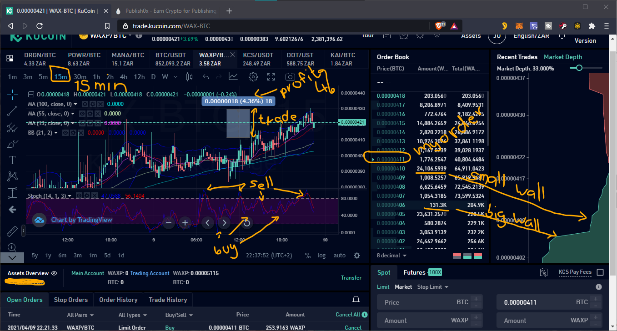This screenshot has width=617, height=331.
Task: Select the trend line drawing tool
Action: coord(12,110)
